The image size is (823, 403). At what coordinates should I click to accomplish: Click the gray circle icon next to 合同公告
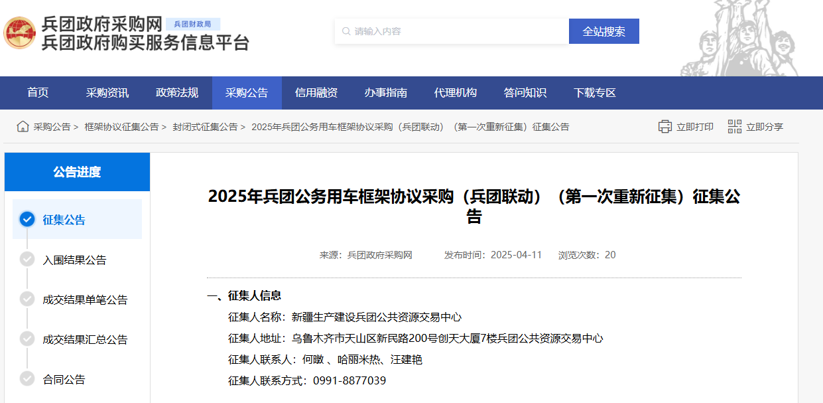coord(27,378)
